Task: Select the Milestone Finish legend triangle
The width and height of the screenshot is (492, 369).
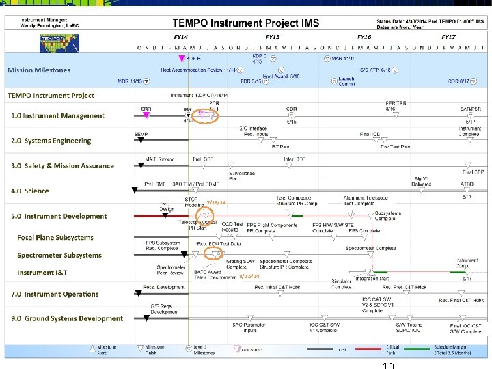Action: point(141,348)
